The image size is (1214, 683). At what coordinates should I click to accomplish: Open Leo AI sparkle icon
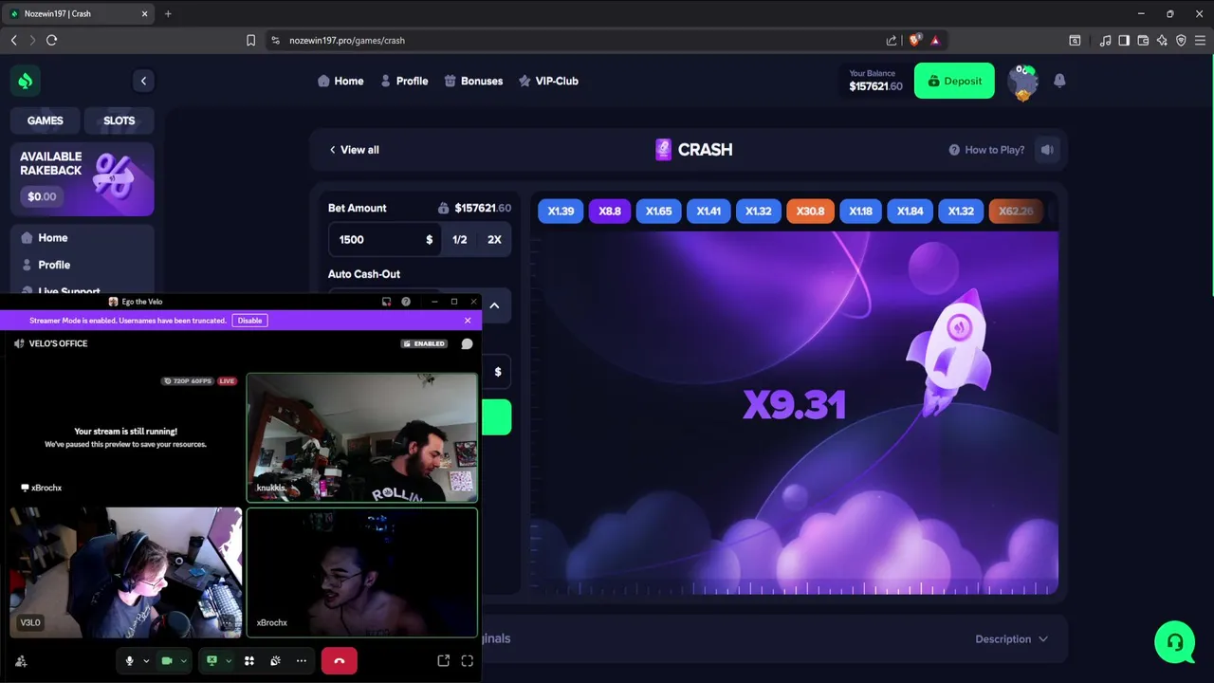point(1162,40)
